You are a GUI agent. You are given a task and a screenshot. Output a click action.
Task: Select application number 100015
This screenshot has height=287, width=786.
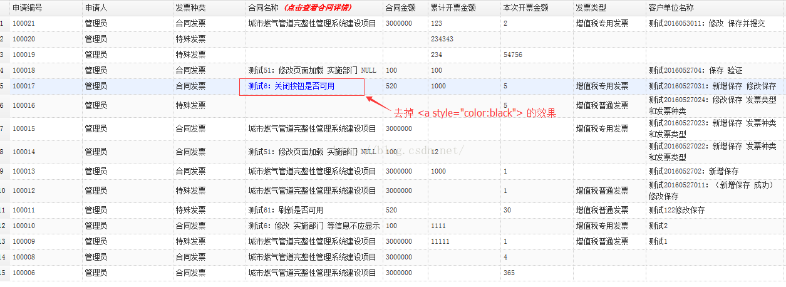pyautogui.click(x=24, y=128)
